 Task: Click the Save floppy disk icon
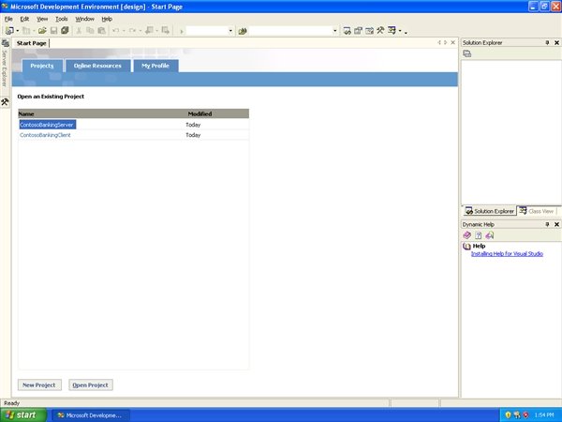point(53,31)
